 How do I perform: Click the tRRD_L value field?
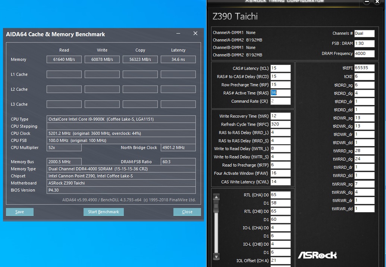pos(280,133)
